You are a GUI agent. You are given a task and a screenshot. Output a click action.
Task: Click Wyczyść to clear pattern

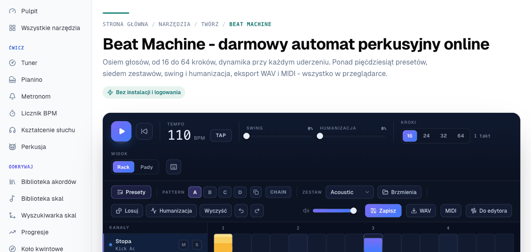(x=215, y=210)
